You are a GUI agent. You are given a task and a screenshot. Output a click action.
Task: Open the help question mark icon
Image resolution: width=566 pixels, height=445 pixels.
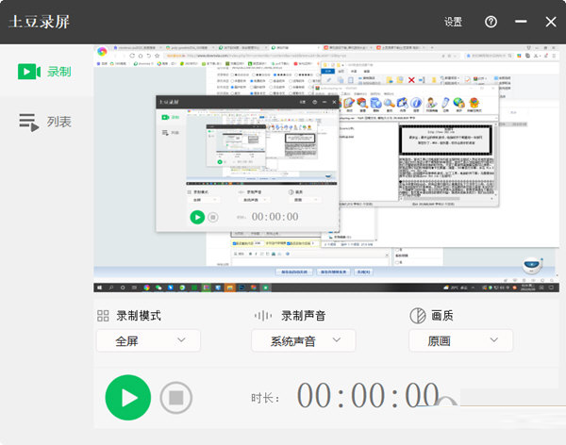coord(491,22)
